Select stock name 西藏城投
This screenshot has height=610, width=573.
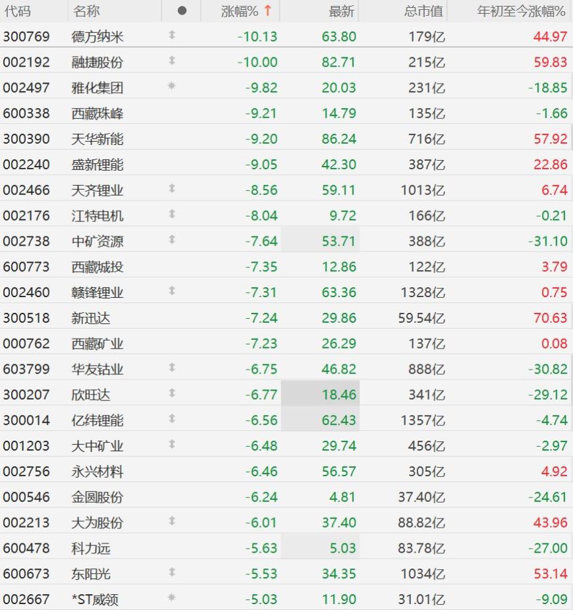tap(97, 267)
